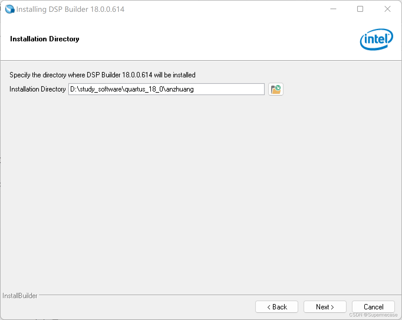This screenshot has height=320, width=402.
Task: Click the title bar text Installing DSP Builder 18.0.0.614
Action: pyautogui.click(x=70, y=9)
